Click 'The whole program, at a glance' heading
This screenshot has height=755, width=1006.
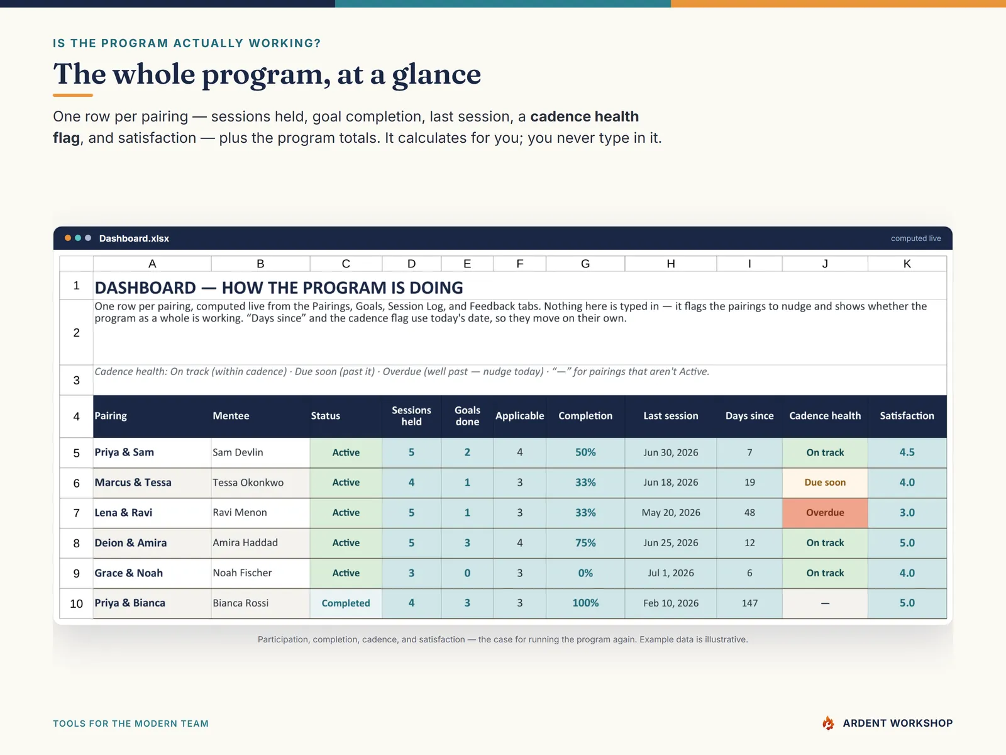(267, 74)
